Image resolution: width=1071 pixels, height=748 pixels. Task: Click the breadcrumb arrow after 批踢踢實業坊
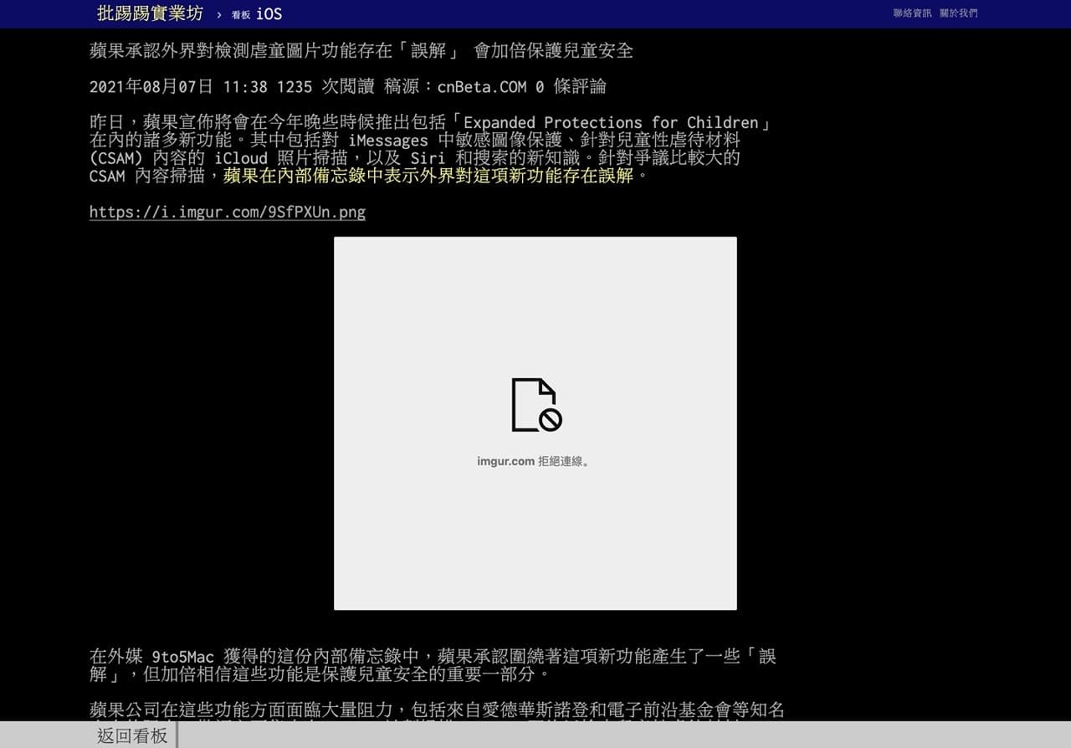point(219,14)
